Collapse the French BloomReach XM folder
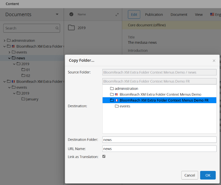The width and height of the screenshot is (221, 185). 4,82
